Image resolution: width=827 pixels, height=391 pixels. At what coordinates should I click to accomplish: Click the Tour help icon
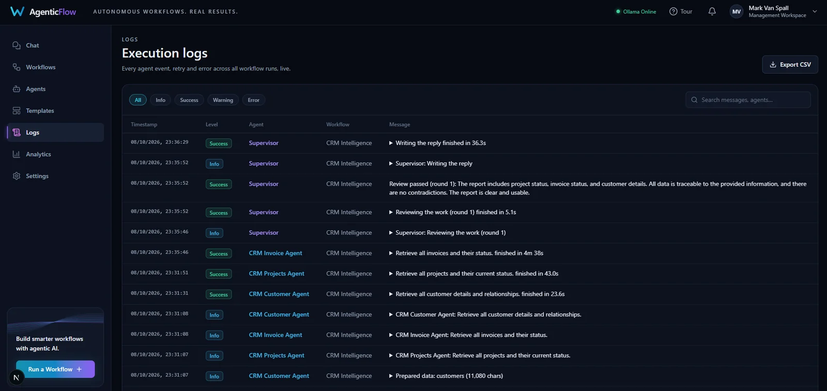[673, 11]
